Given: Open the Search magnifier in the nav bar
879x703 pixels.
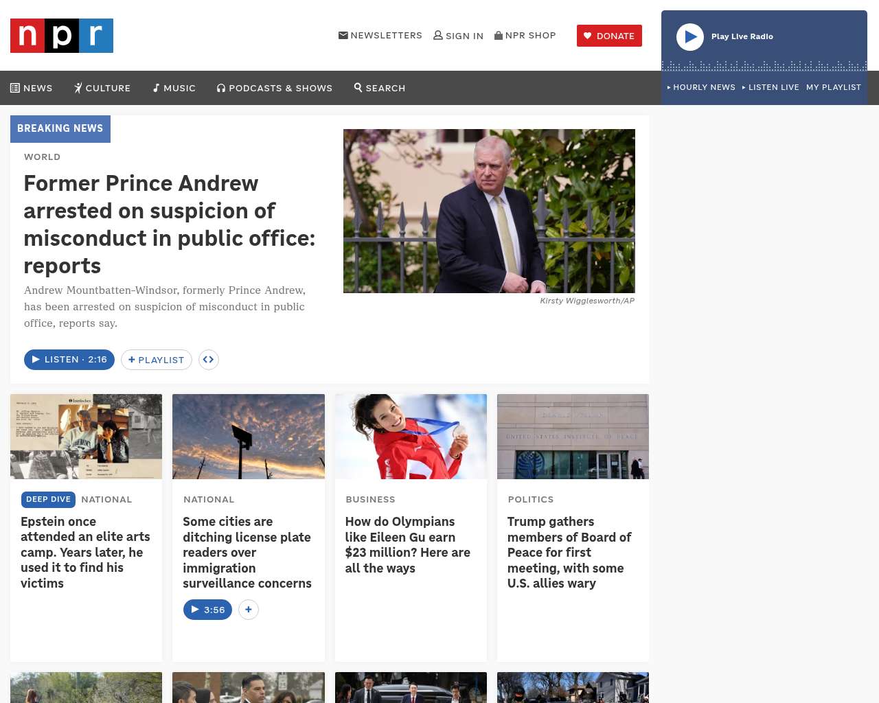Looking at the screenshot, I should click(x=380, y=88).
